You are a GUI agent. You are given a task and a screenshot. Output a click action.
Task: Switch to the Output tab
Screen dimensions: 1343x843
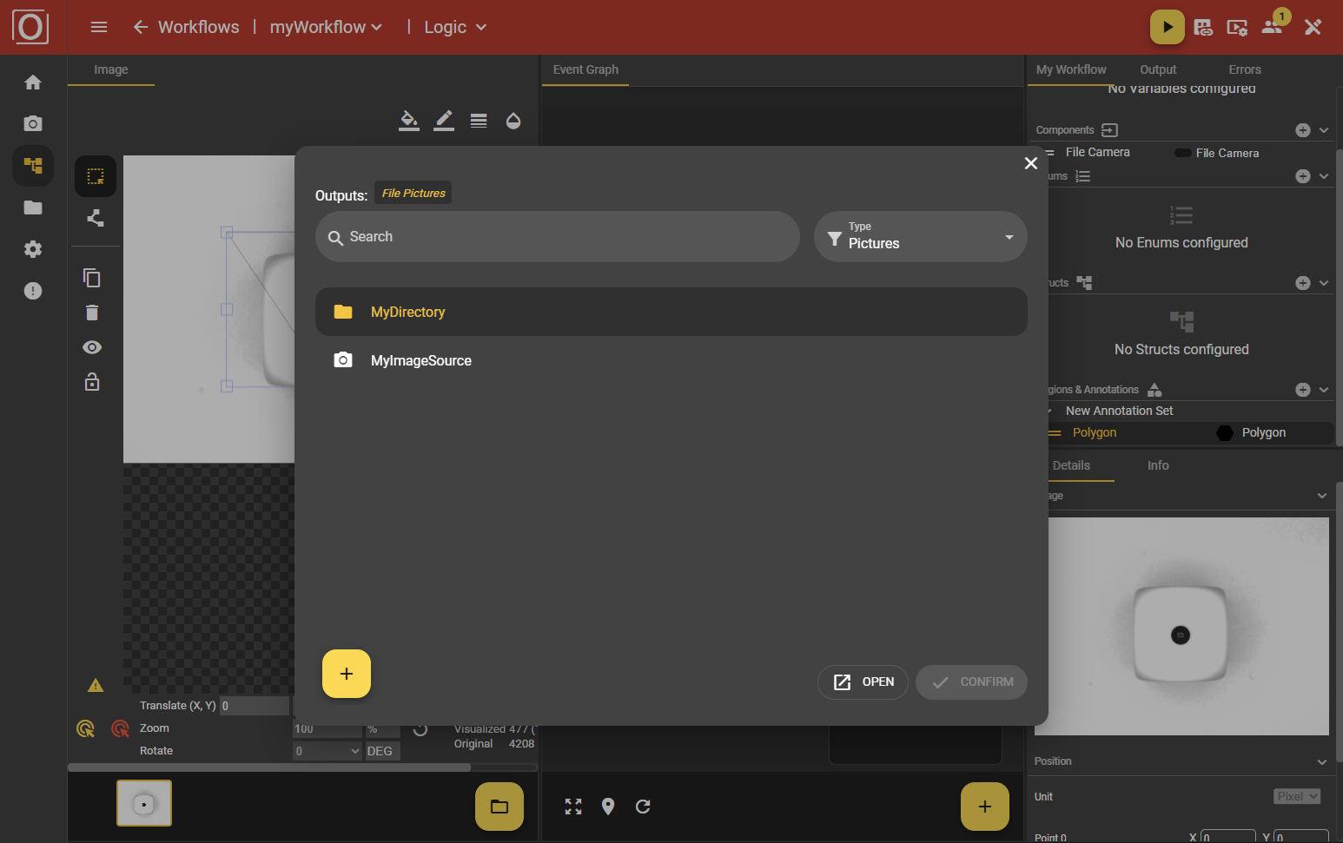click(1157, 69)
